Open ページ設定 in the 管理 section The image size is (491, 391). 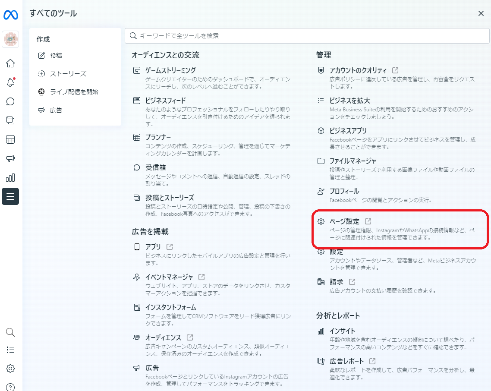tap(344, 221)
